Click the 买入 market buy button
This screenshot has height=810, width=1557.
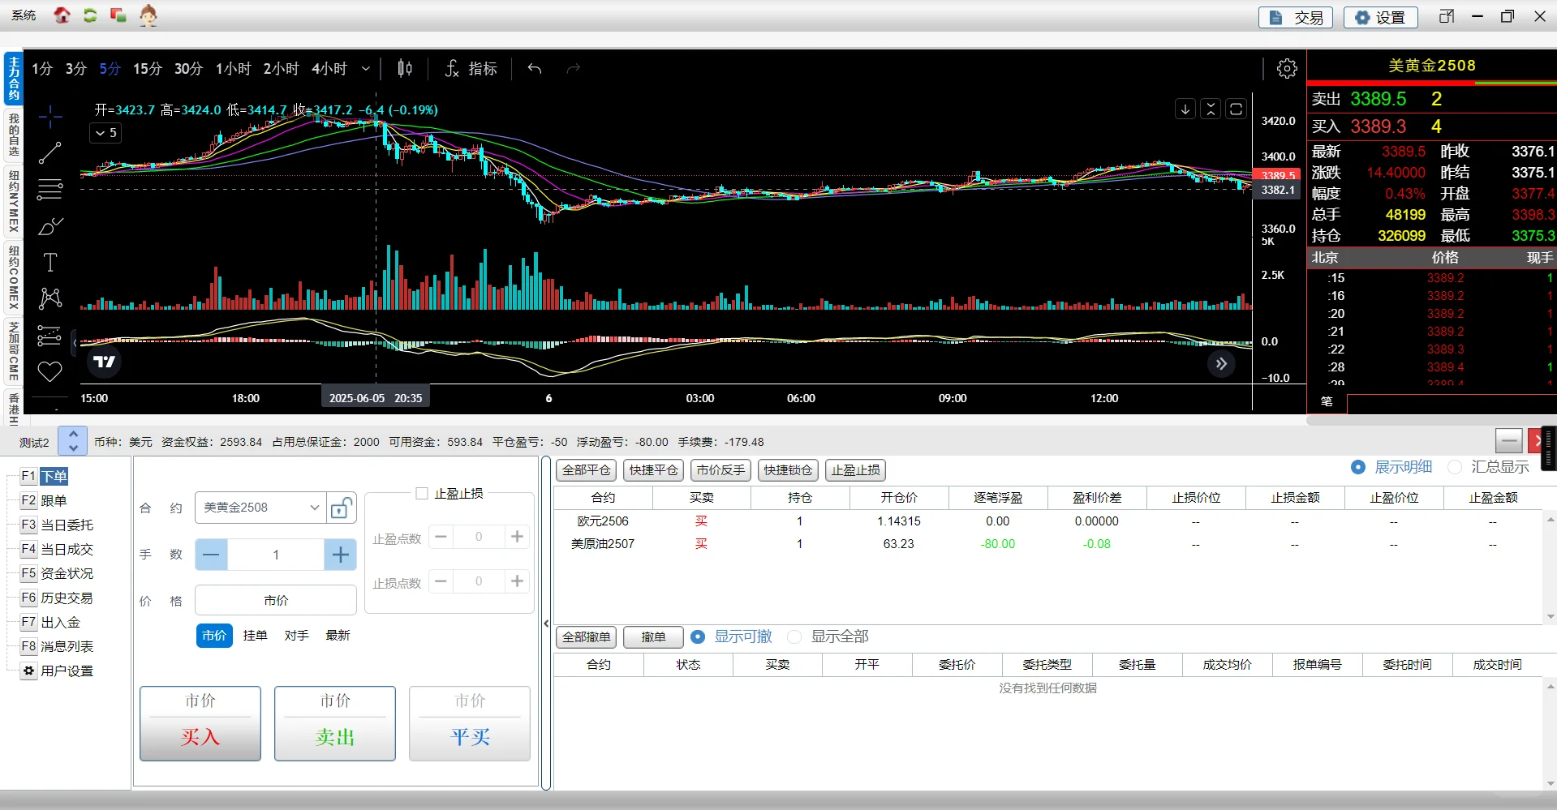pos(200,724)
